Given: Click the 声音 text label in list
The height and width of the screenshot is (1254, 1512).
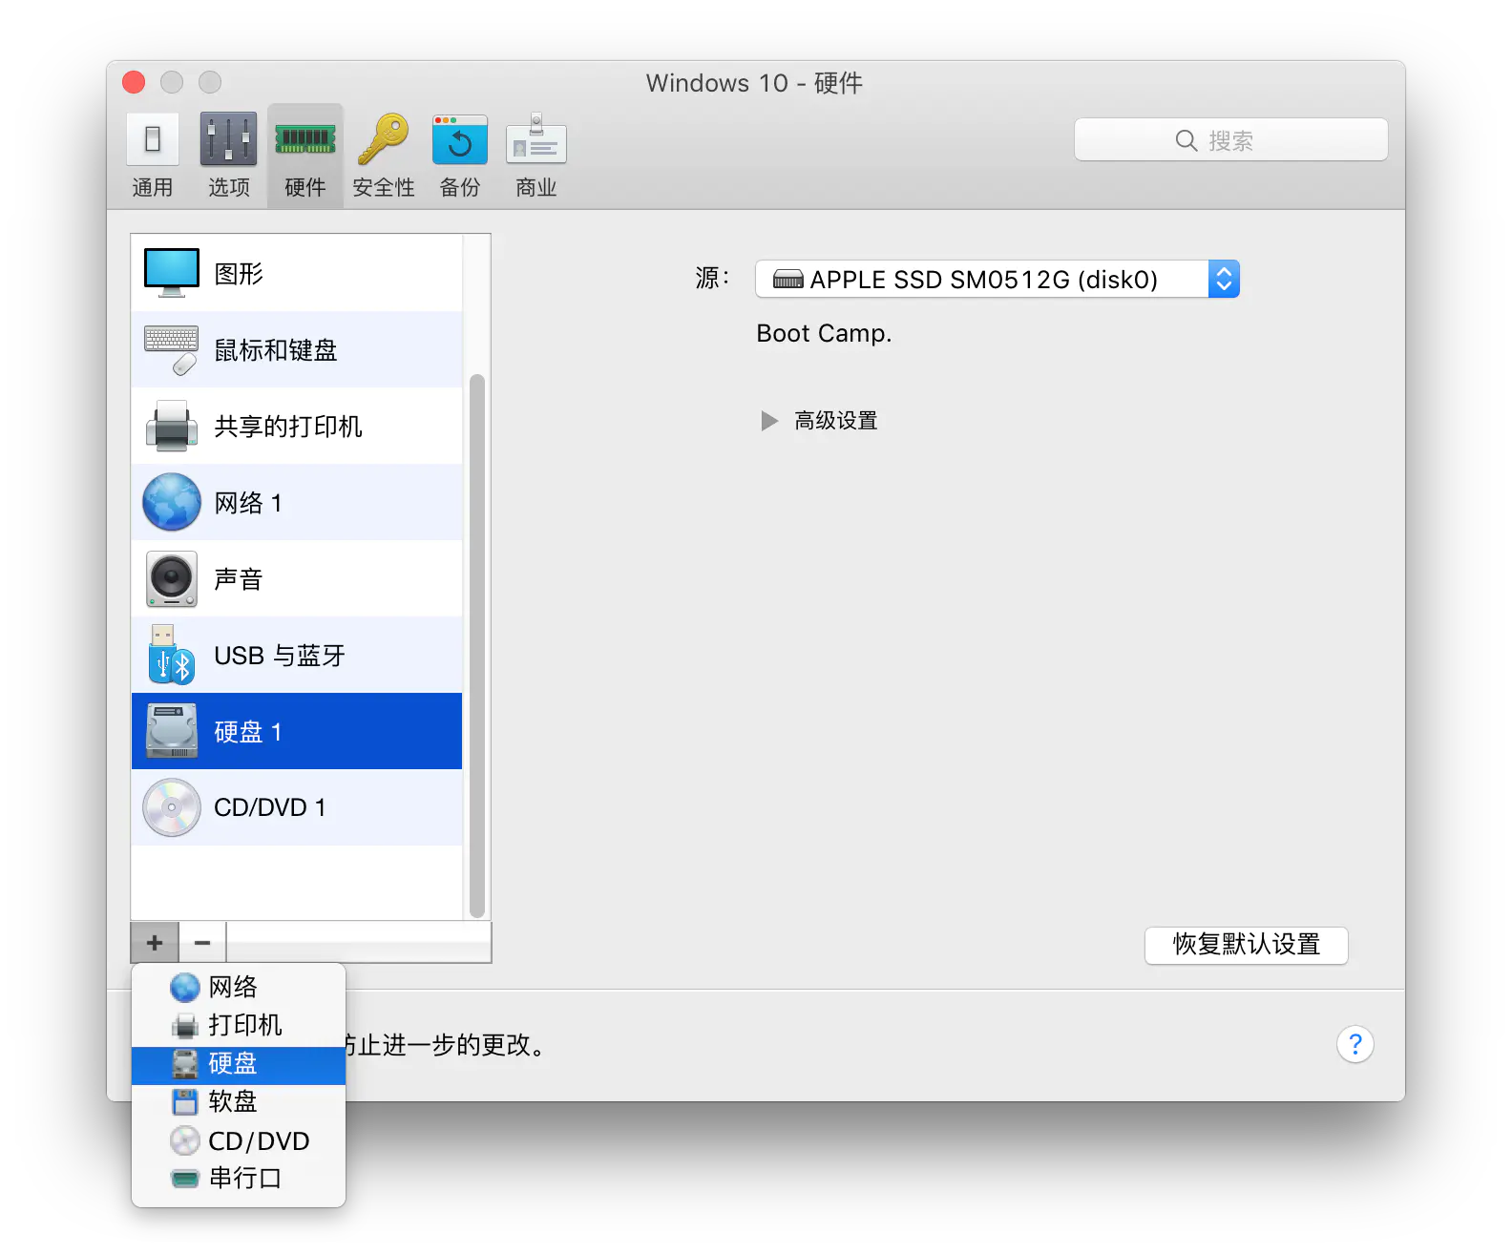Looking at the screenshot, I should pyautogui.click(x=239, y=579).
